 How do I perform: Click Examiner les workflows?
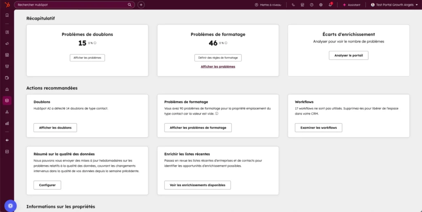pos(319,128)
